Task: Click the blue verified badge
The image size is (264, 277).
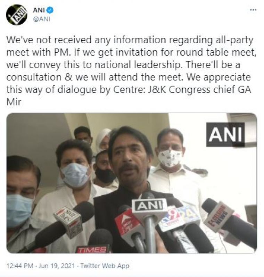Action: pyautogui.click(x=50, y=10)
